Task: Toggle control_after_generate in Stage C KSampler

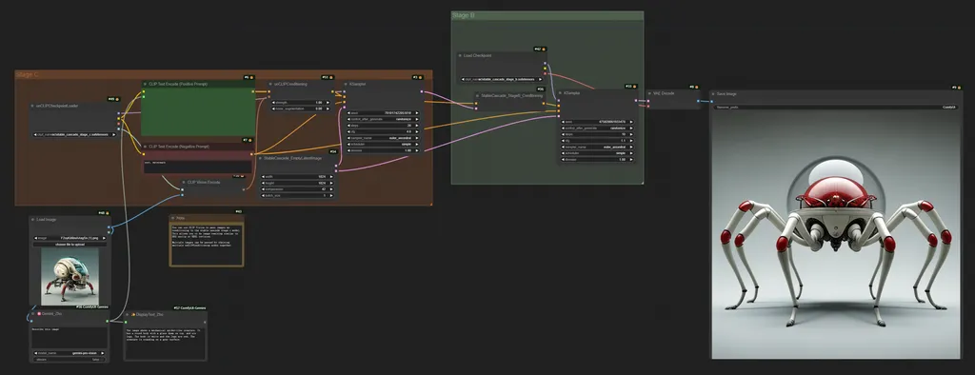Action: coord(382,119)
